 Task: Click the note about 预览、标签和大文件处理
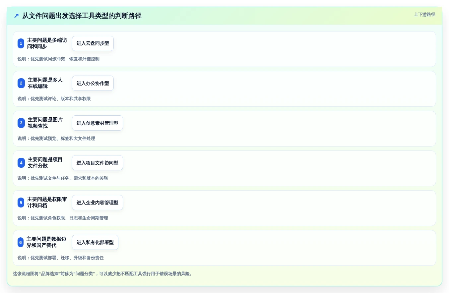coord(56,139)
